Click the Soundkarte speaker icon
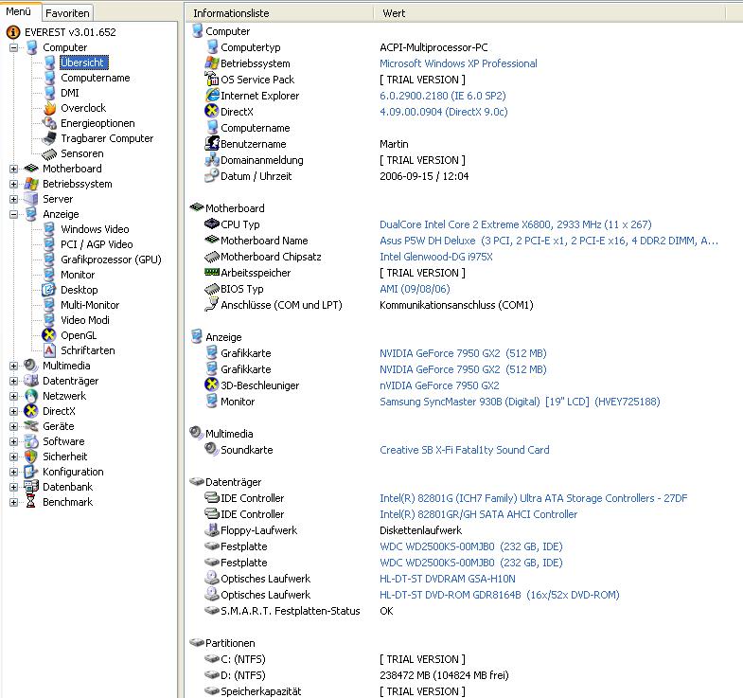The height and width of the screenshot is (698, 743). [211, 449]
